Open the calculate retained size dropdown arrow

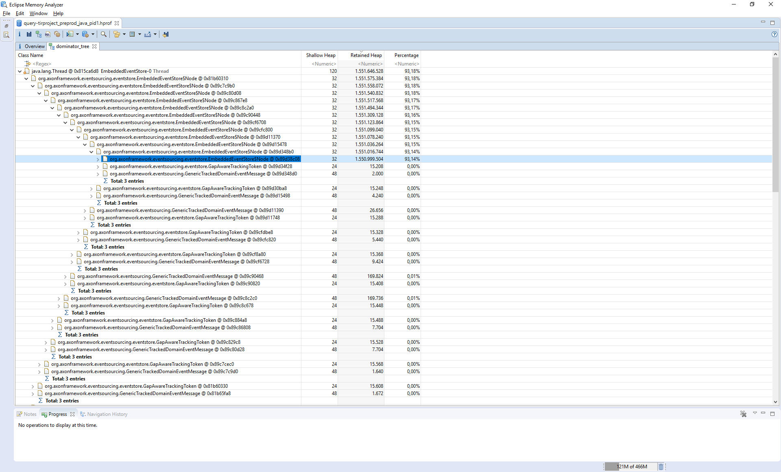[140, 34]
